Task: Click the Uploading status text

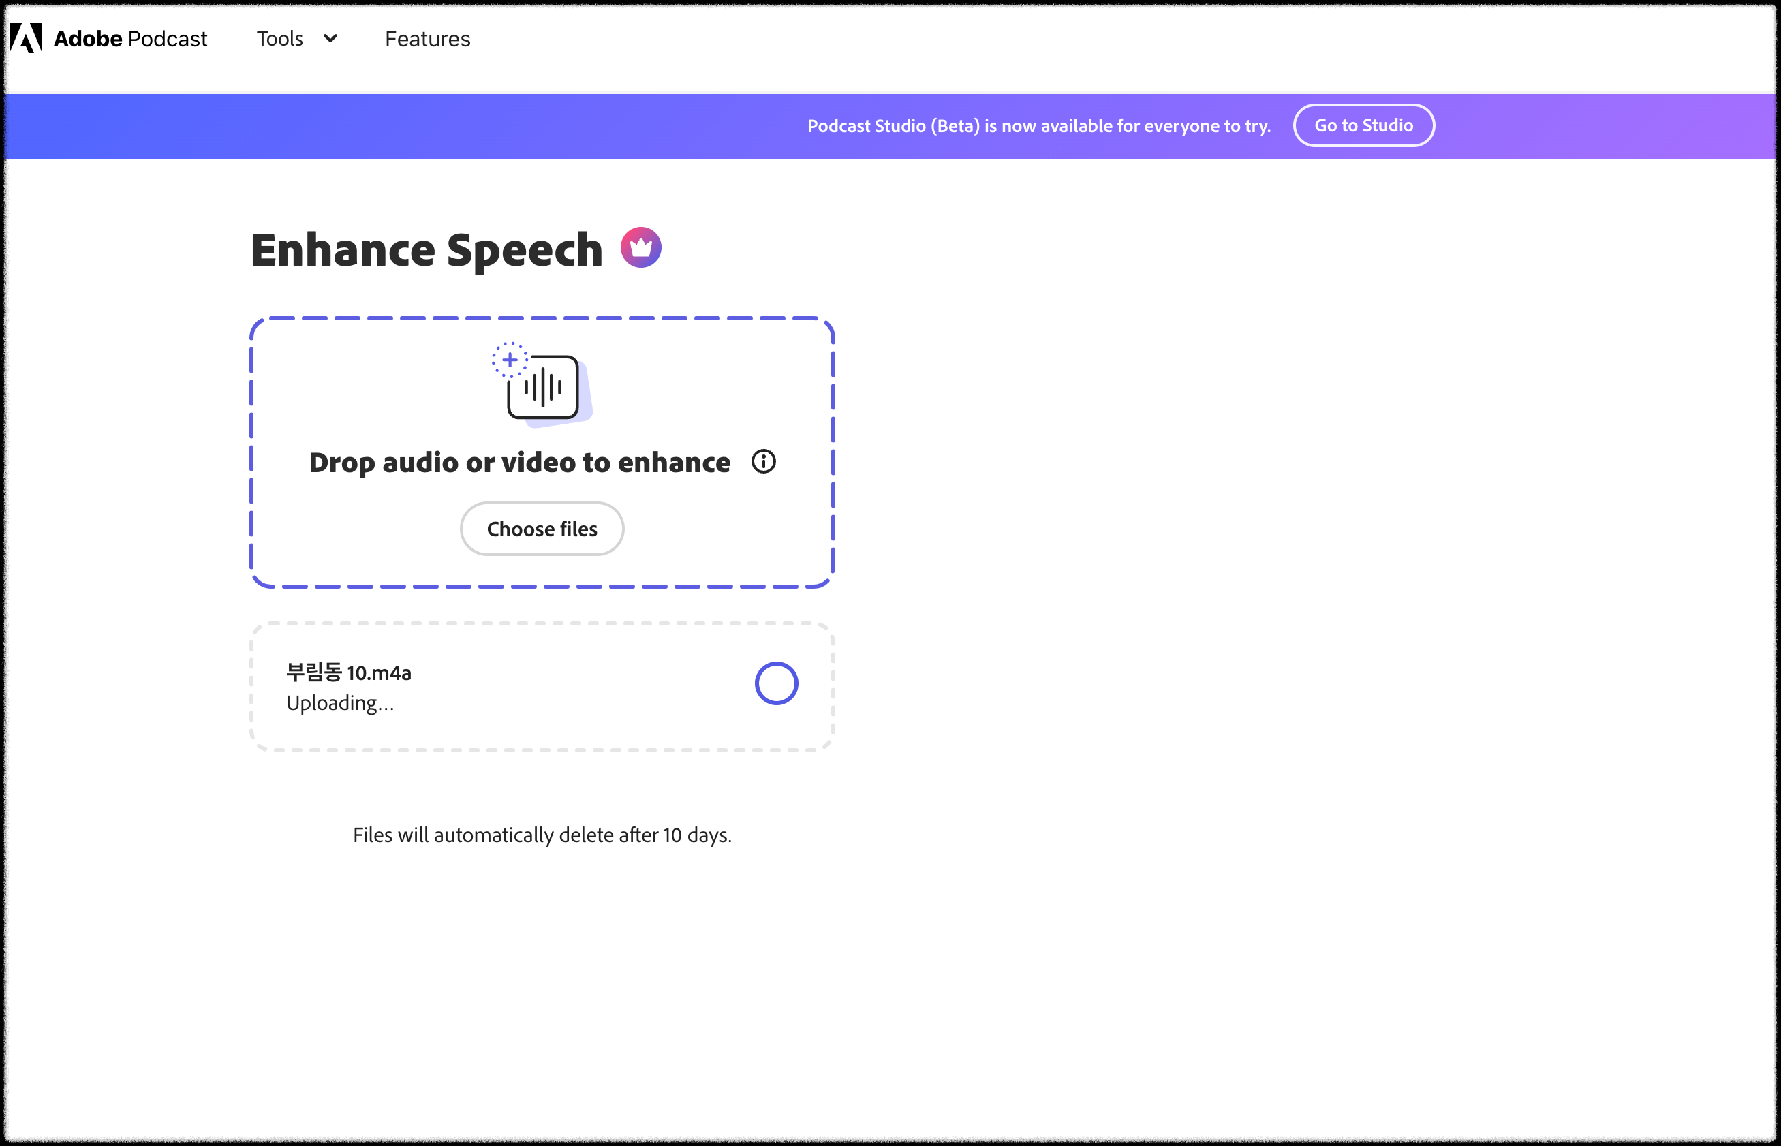Action: 340,703
